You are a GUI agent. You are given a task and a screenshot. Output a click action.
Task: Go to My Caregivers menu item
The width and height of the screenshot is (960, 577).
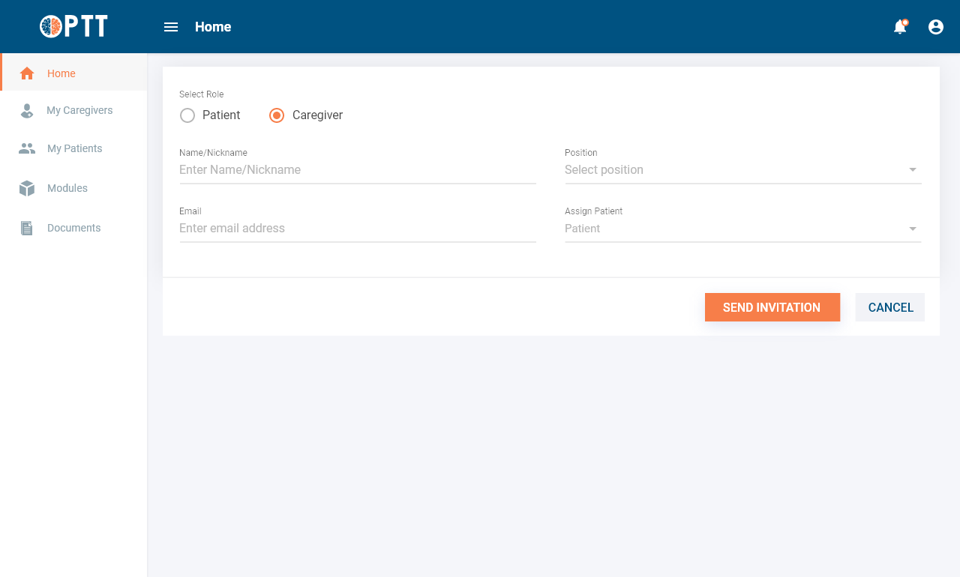point(79,111)
